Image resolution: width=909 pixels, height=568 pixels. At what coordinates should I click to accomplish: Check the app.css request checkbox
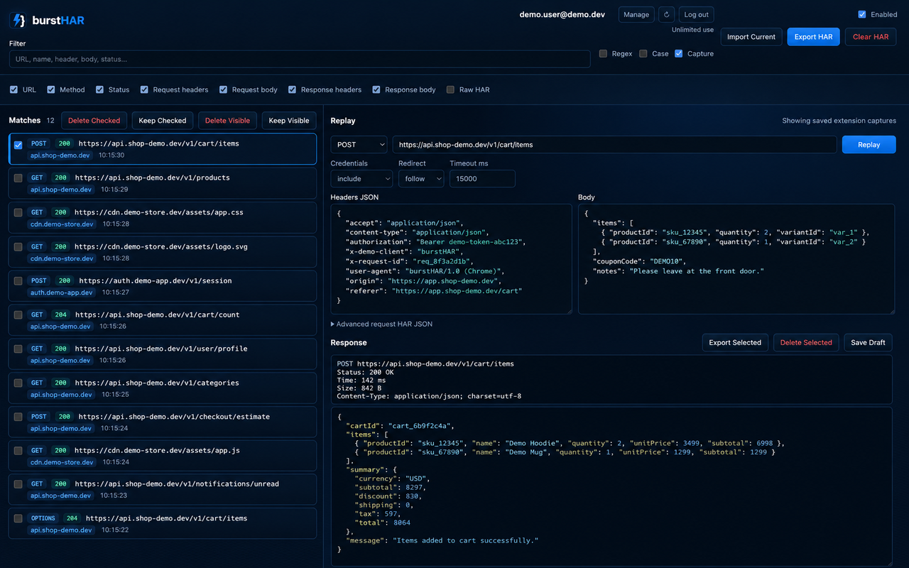[18, 212]
